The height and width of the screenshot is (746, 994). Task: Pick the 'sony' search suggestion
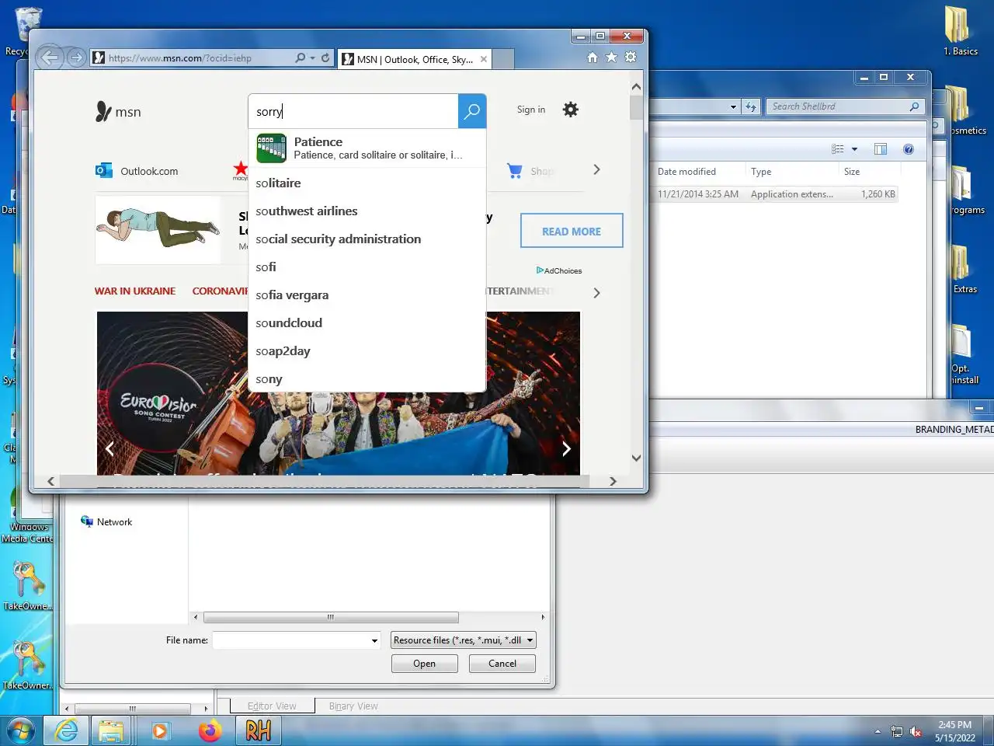click(x=367, y=379)
